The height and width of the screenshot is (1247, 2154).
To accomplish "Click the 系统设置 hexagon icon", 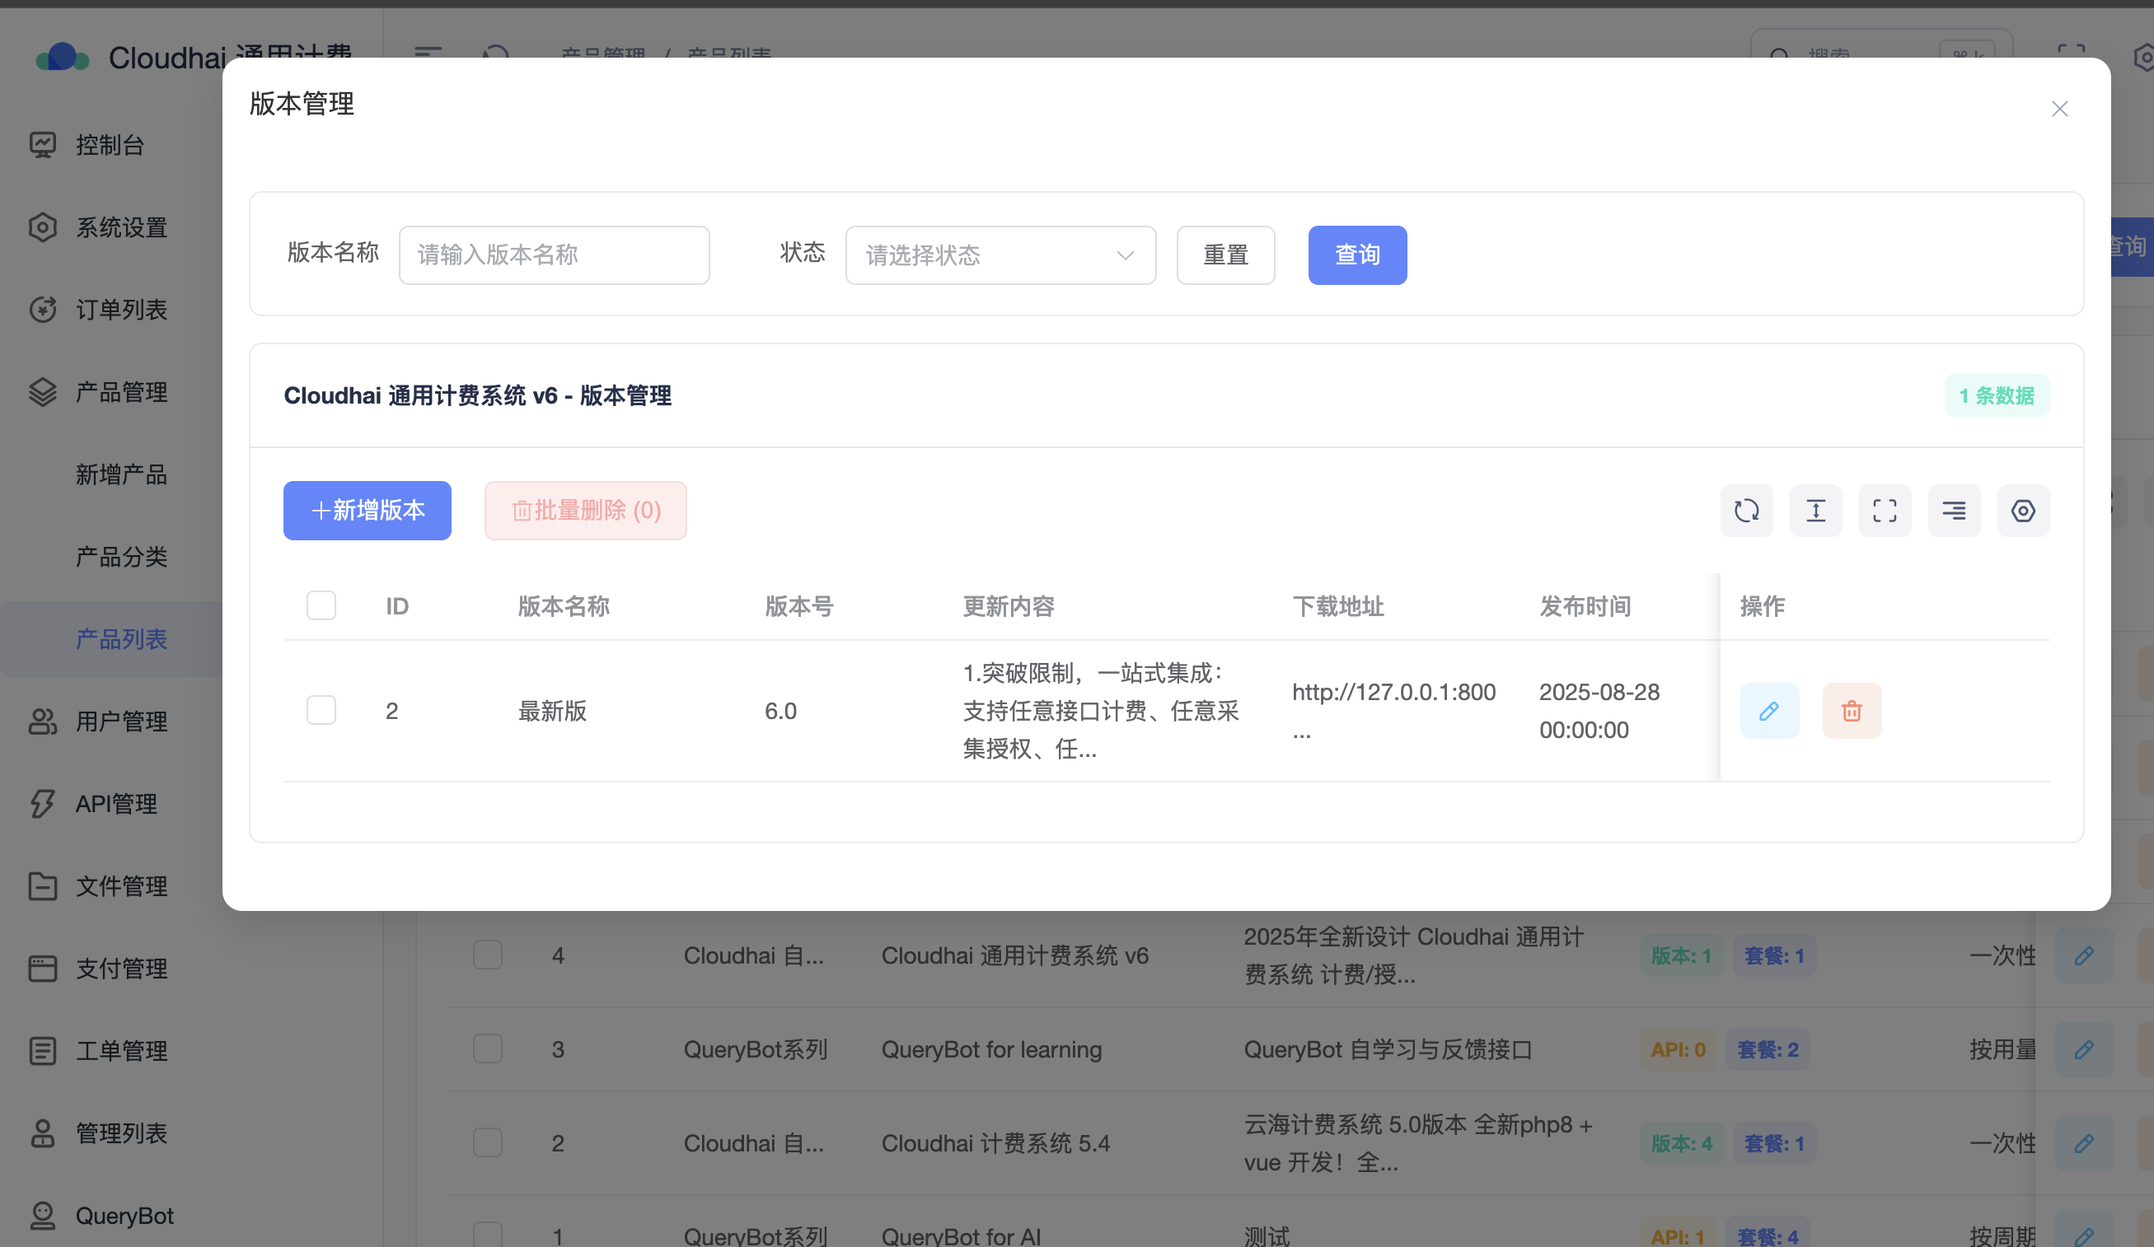I will tap(42, 227).
